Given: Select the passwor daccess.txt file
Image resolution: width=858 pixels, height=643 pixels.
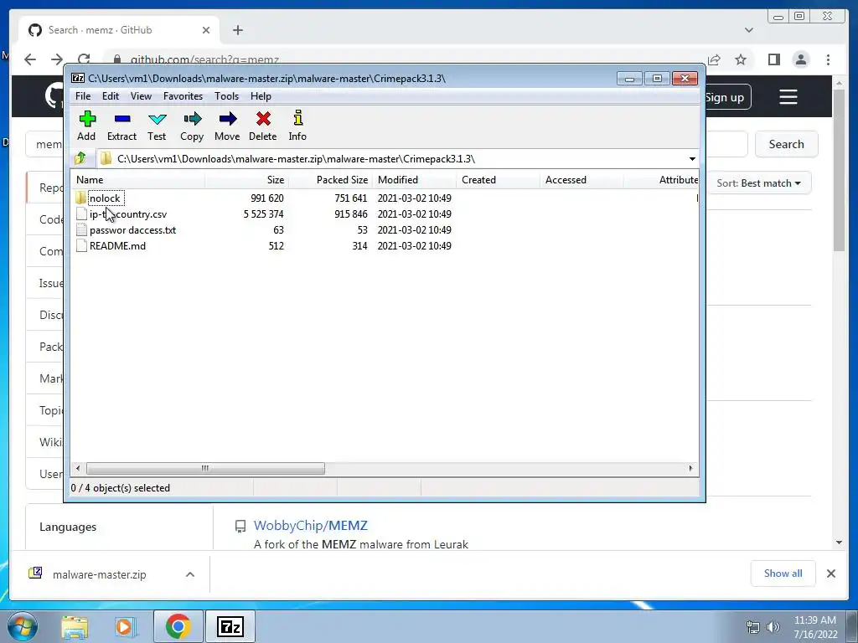Looking at the screenshot, I should (x=133, y=230).
